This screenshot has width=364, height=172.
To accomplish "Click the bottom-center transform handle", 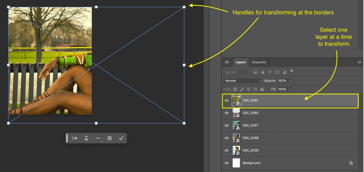I will coord(96,123).
